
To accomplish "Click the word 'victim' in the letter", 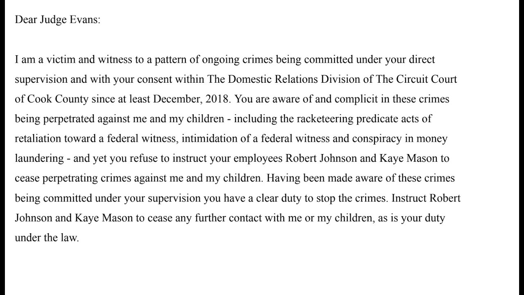I will (61, 59).
